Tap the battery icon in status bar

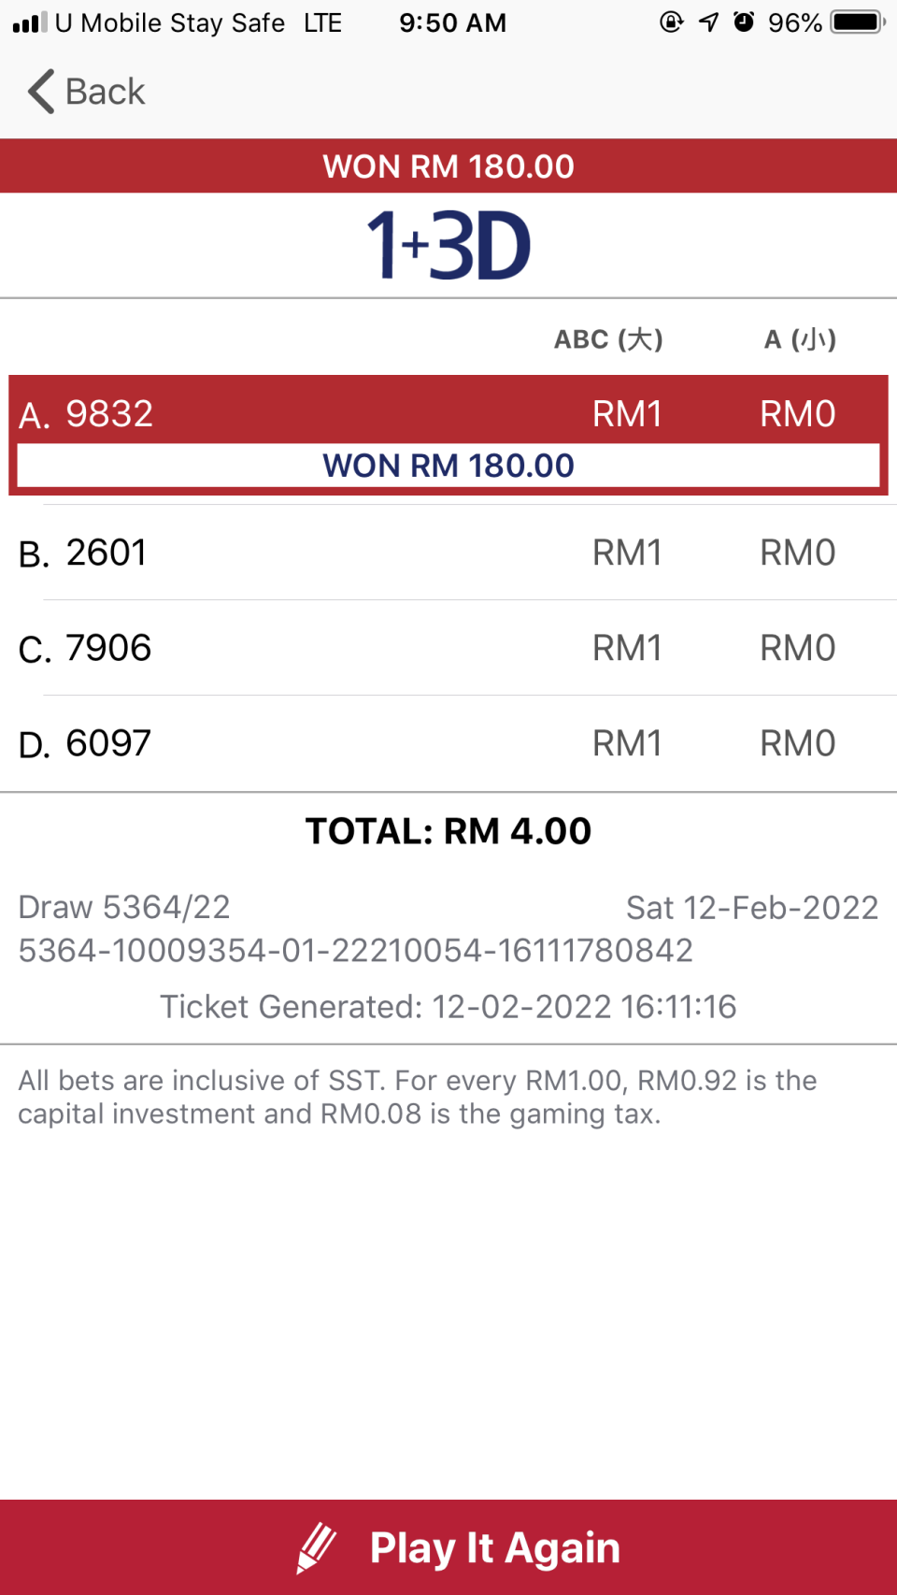pyautogui.click(x=859, y=22)
